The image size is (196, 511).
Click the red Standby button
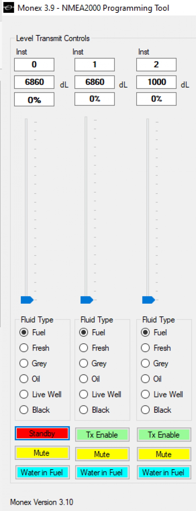(42, 434)
